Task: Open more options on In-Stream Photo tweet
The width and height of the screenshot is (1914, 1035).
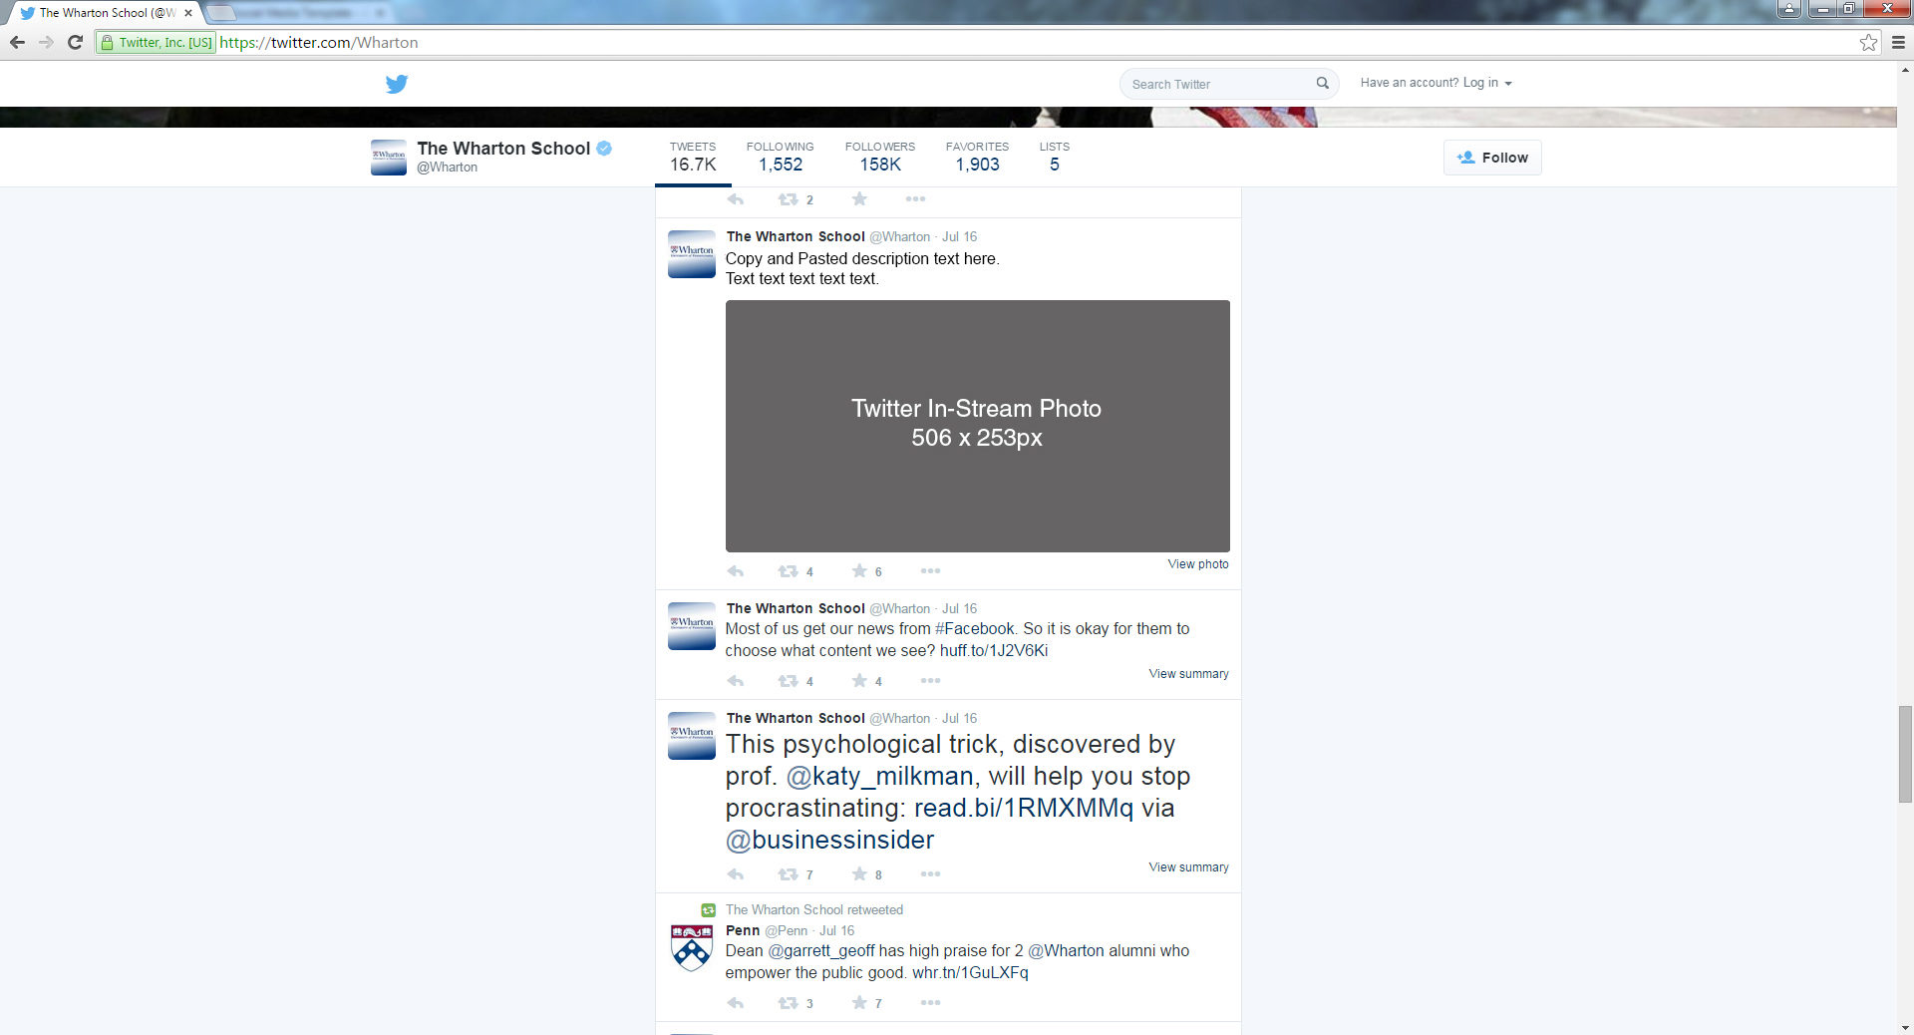Action: pos(930,571)
